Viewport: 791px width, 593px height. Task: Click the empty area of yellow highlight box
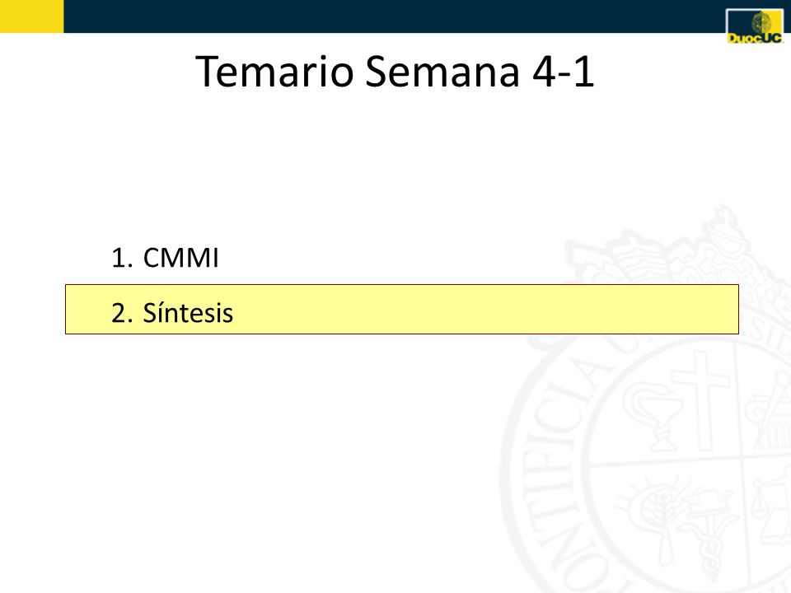(484, 309)
